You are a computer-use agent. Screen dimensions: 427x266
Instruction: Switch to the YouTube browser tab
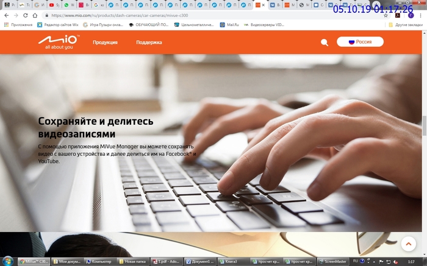tap(54, 5)
